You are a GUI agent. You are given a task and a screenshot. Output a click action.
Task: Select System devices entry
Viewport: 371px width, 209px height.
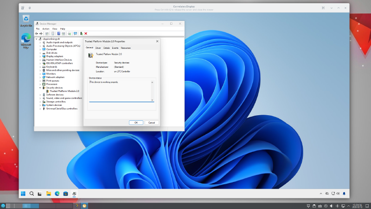54,105
